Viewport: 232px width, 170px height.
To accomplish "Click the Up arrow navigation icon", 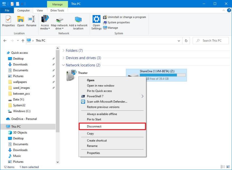I will tap(23, 41).
